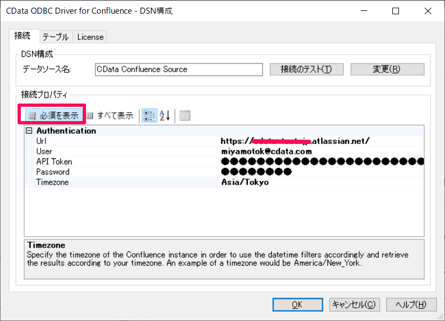Image resolution: width=445 pixels, height=321 pixels.
Task: Click the キャンセル(C) button
Action: pos(355,305)
